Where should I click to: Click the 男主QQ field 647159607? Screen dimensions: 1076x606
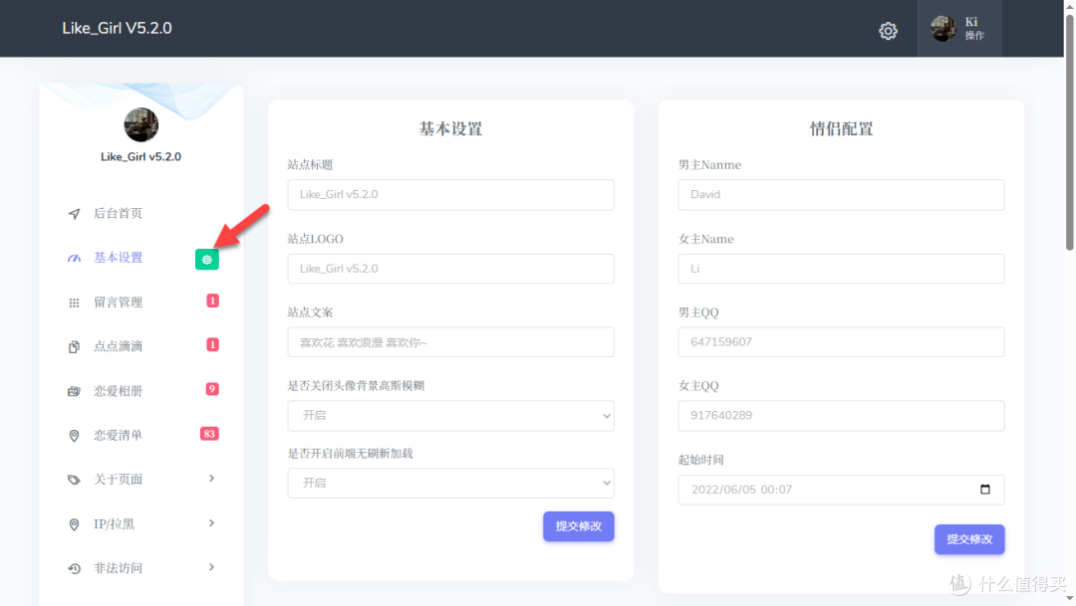(841, 342)
